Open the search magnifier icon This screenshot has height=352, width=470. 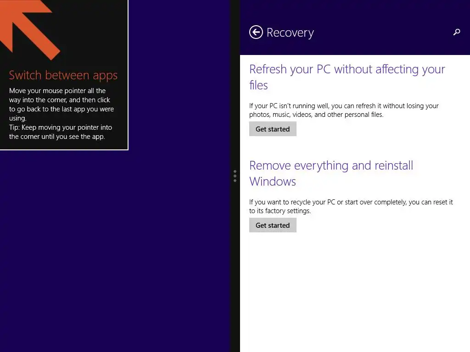pyautogui.click(x=457, y=32)
